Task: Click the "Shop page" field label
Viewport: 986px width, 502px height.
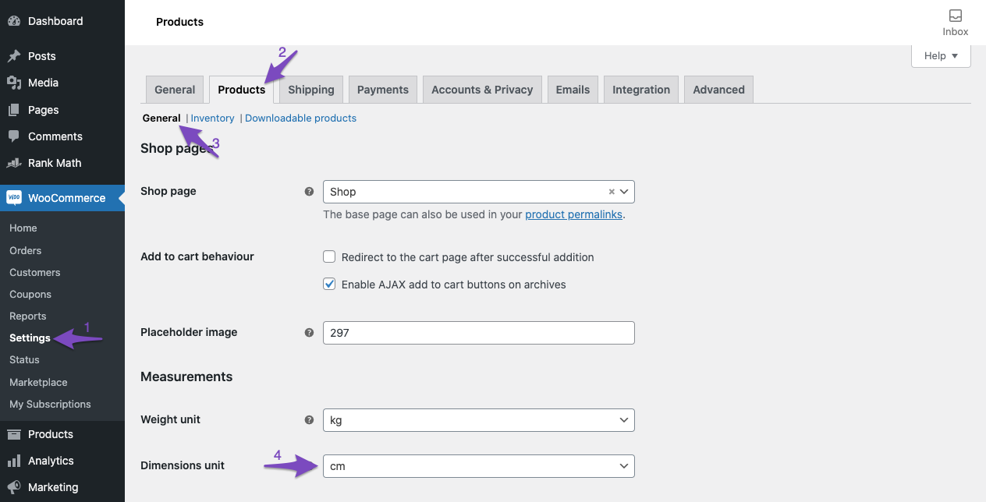Action: click(168, 191)
